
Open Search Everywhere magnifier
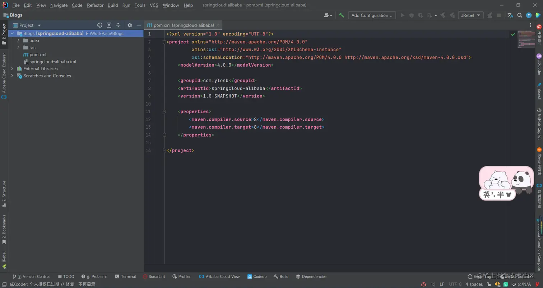(520, 15)
